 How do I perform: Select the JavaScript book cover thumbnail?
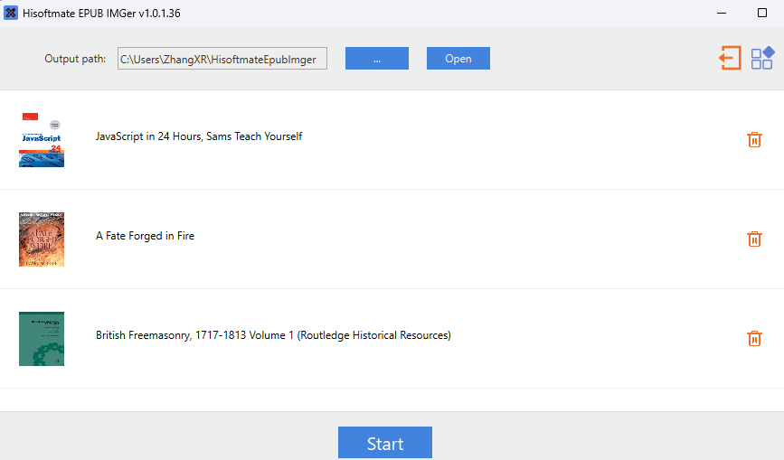[x=42, y=140]
